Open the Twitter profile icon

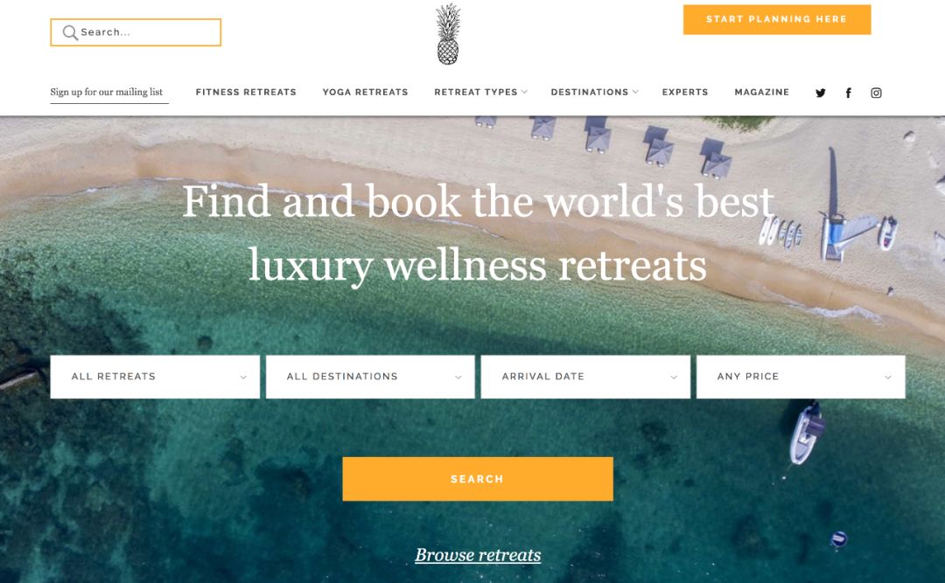click(820, 93)
